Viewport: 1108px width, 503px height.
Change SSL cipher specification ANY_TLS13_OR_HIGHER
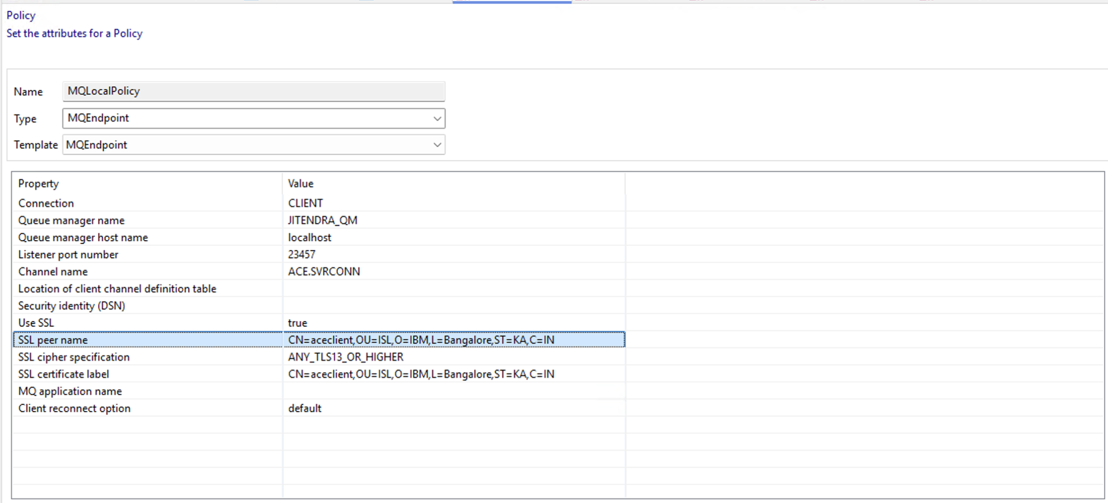tap(345, 357)
